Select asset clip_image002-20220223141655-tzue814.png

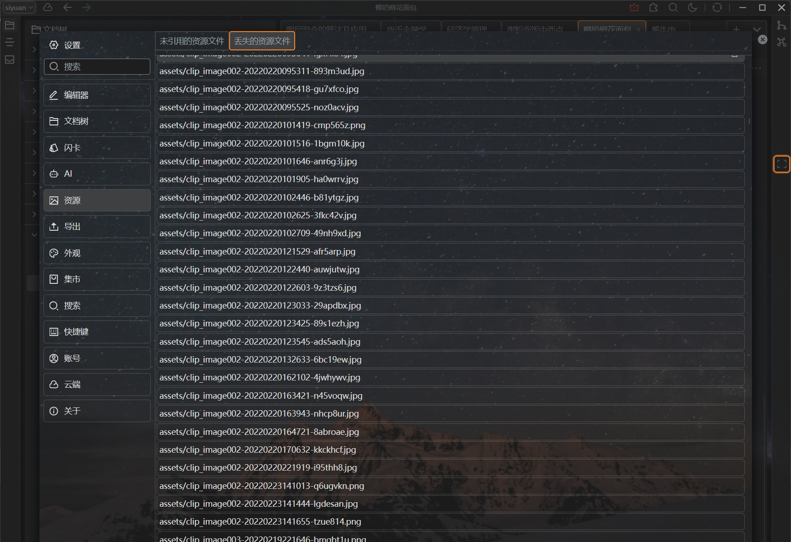point(450,522)
